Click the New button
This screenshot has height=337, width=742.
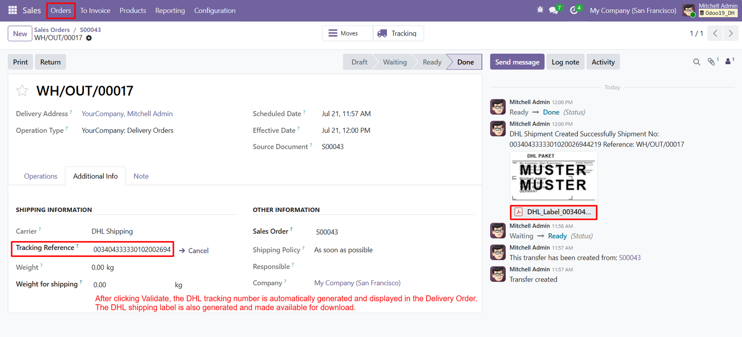(20, 34)
